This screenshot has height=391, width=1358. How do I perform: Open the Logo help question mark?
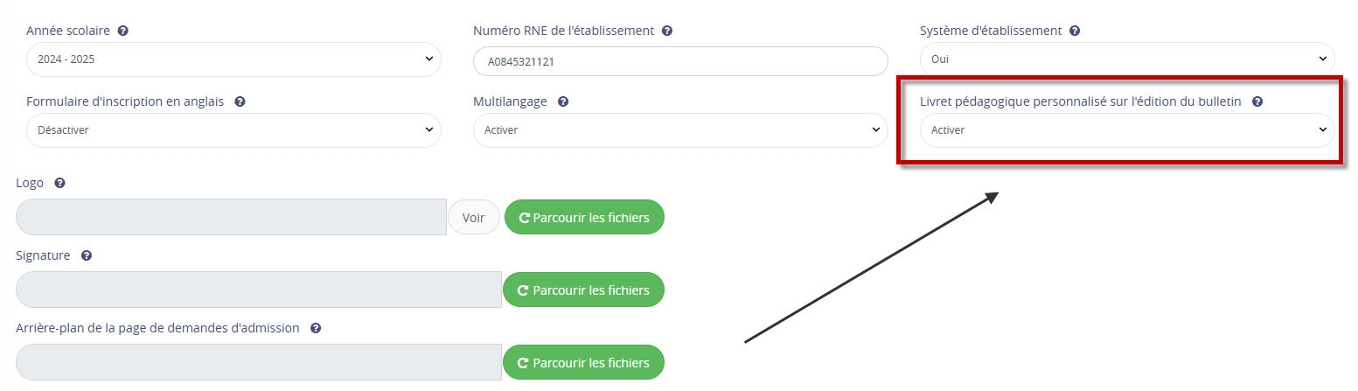click(x=59, y=184)
